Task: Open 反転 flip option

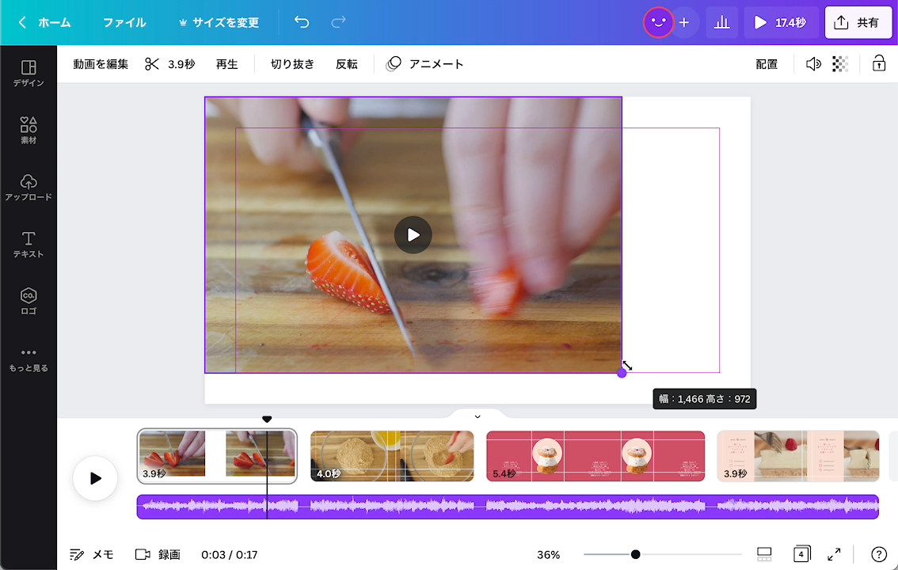Action: coord(347,64)
